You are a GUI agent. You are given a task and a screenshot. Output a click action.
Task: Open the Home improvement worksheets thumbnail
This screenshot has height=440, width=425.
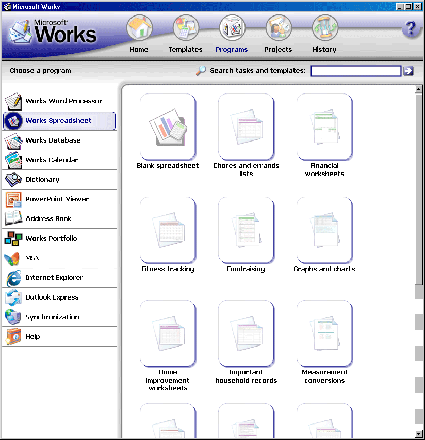click(168, 334)
